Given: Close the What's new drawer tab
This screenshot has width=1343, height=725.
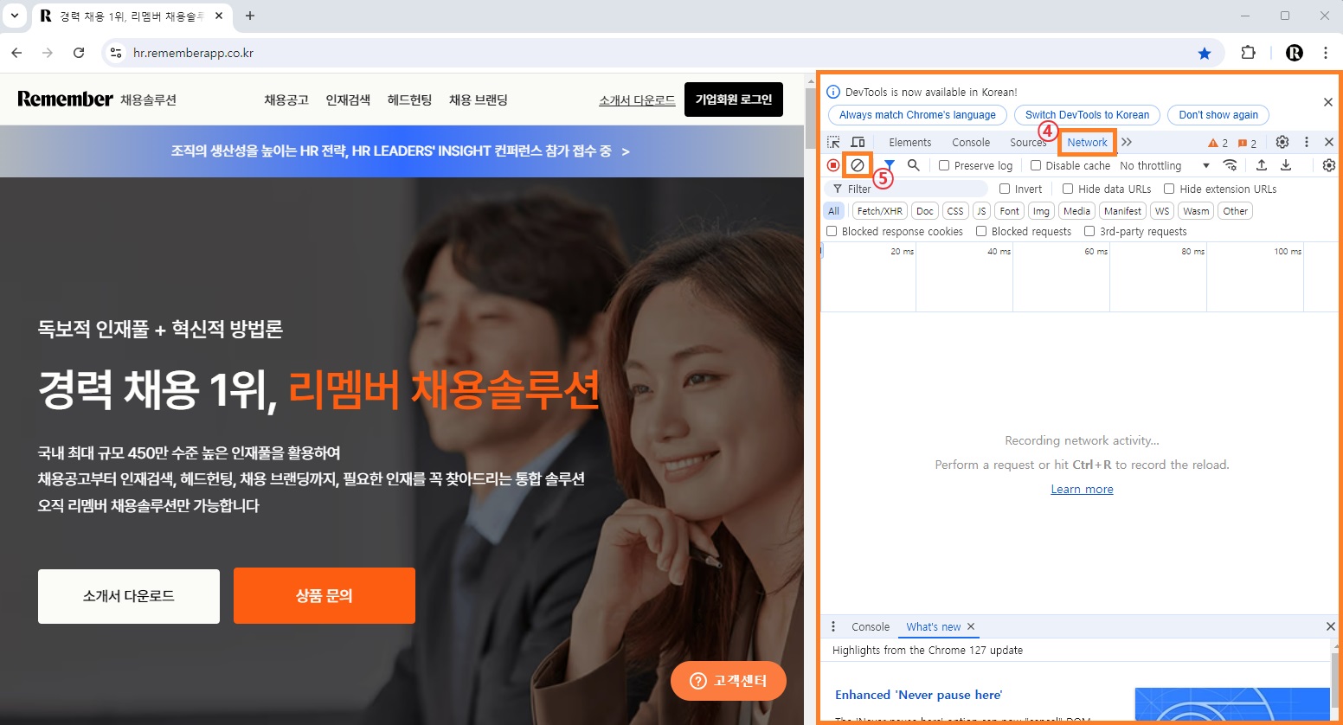Looking at the screenshot, I should pos(971,626).
